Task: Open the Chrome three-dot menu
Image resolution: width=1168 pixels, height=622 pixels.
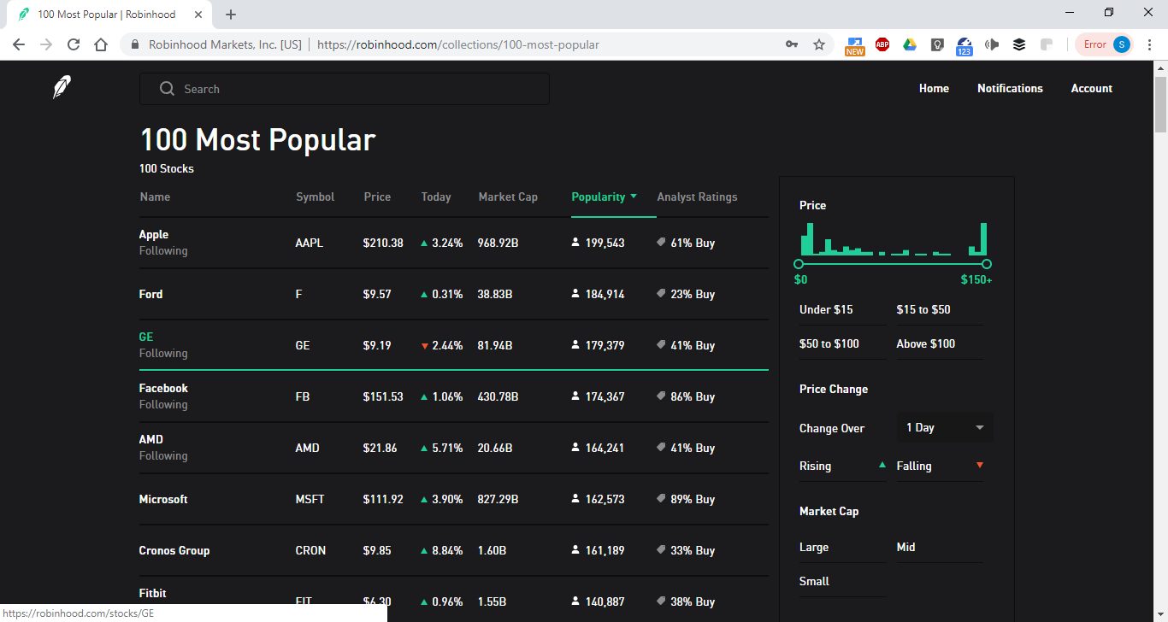Action: coord(1149,44)
